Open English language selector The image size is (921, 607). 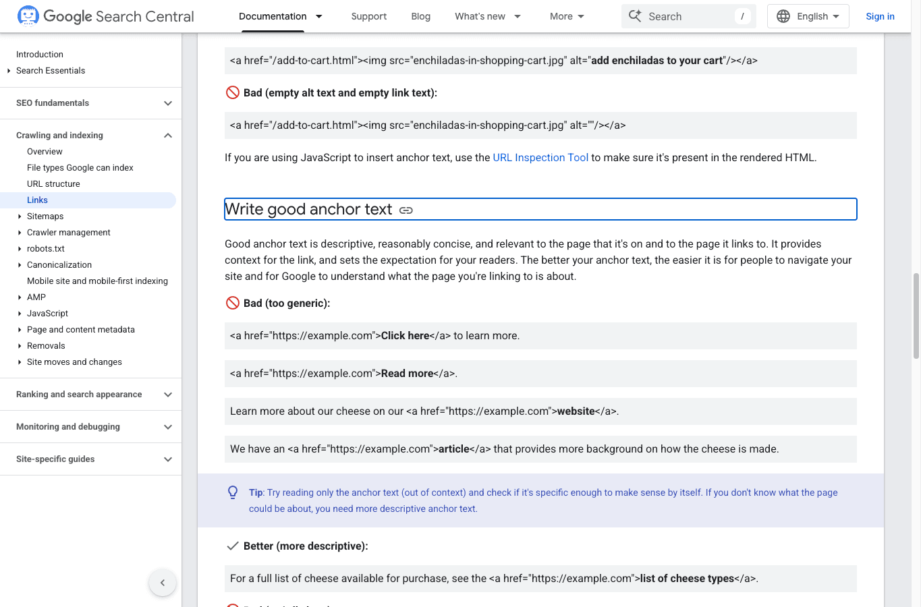pos(808,16)
